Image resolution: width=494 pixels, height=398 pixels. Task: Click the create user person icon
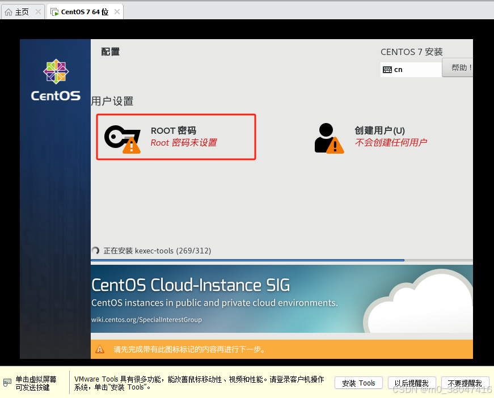point(329,138)
